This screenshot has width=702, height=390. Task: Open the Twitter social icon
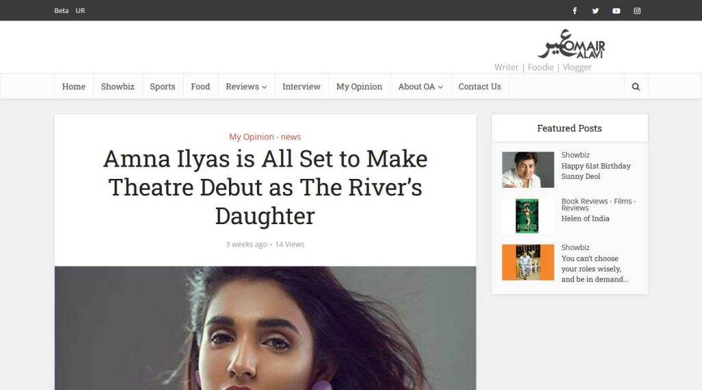(596, 11)
